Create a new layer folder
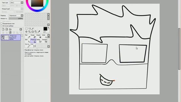Viewport: 181px width, 102px height. [x=10, y=29]
